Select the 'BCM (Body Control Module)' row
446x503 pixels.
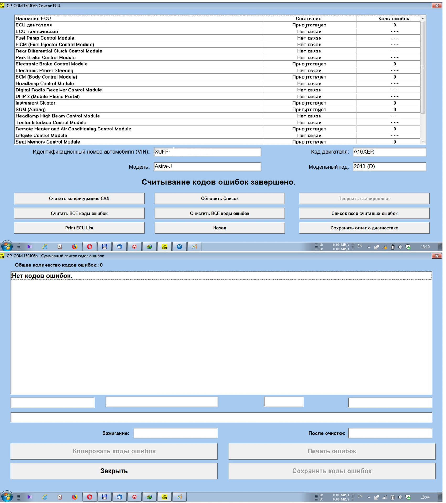tap(217, 77)
